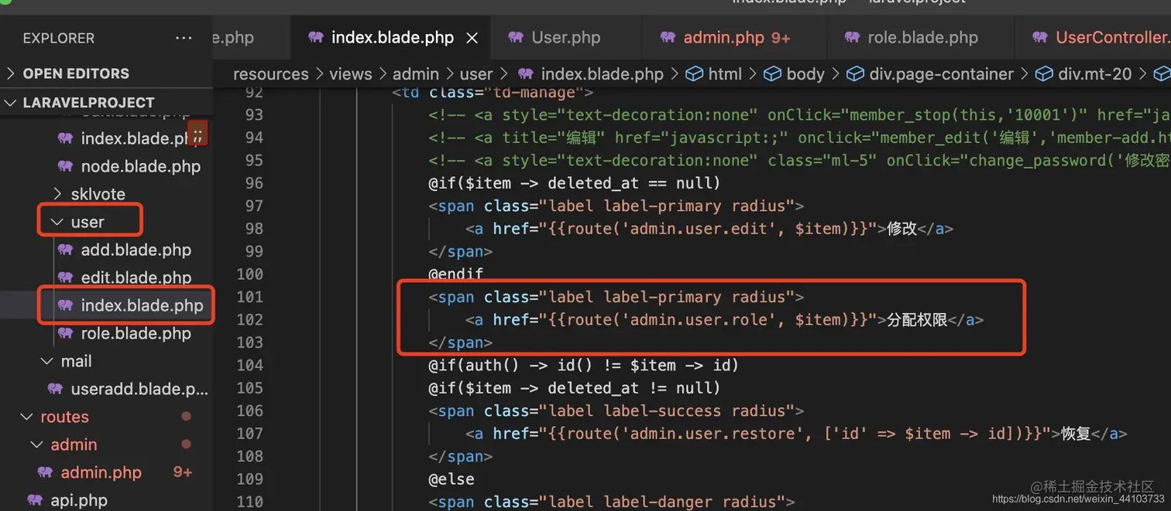Open add.blade.php in the user folder
This screenshot has height=511, width=1171.
pyautogui.click(x=136, y=250)
